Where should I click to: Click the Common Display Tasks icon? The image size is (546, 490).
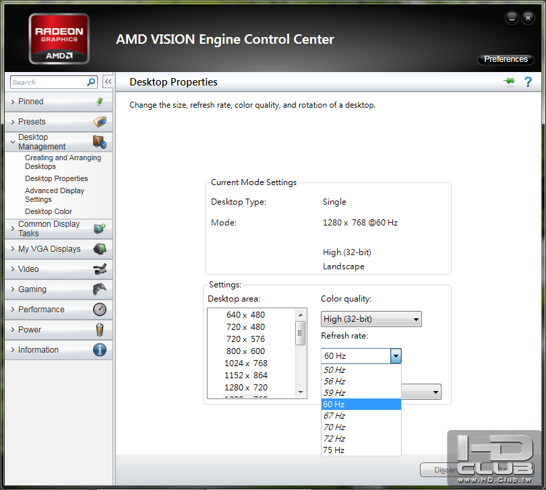pyautogui.click(x=100, y=228)
